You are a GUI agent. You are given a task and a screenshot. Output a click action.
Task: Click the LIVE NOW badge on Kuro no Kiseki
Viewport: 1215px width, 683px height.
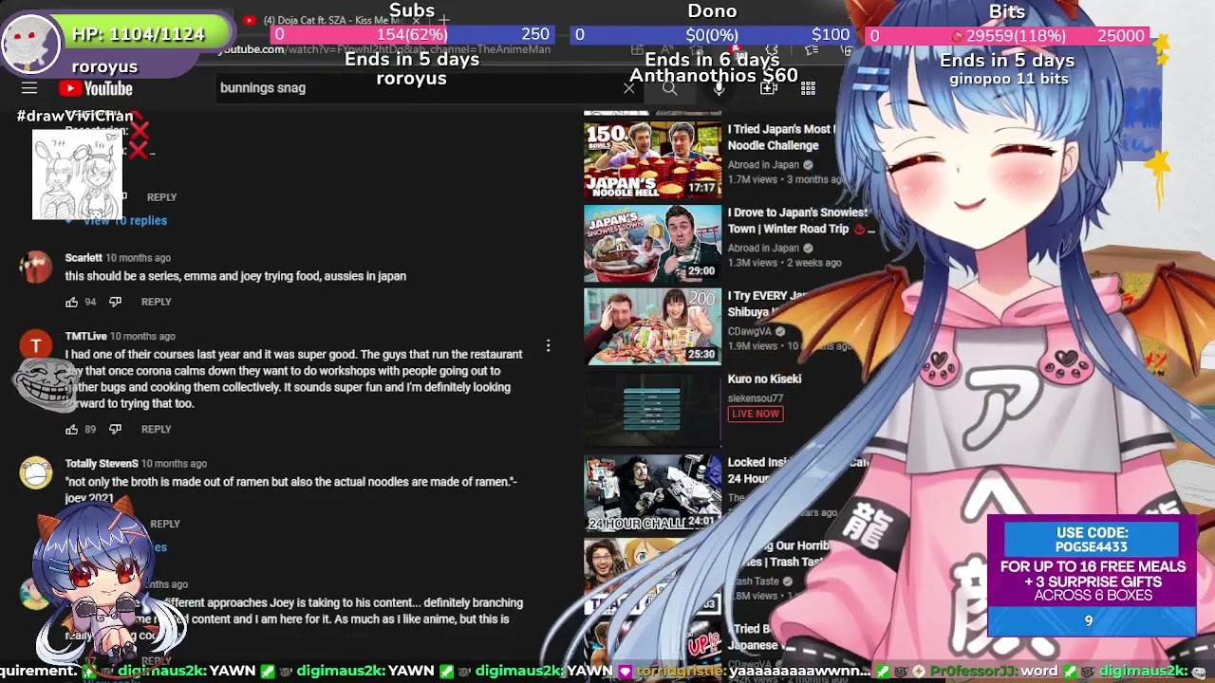(x=756, y=414)
